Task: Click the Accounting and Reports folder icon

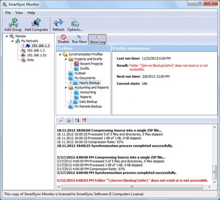Action: pos(71,87)
